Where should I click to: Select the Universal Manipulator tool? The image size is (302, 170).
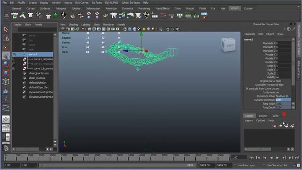pos(6,82)
